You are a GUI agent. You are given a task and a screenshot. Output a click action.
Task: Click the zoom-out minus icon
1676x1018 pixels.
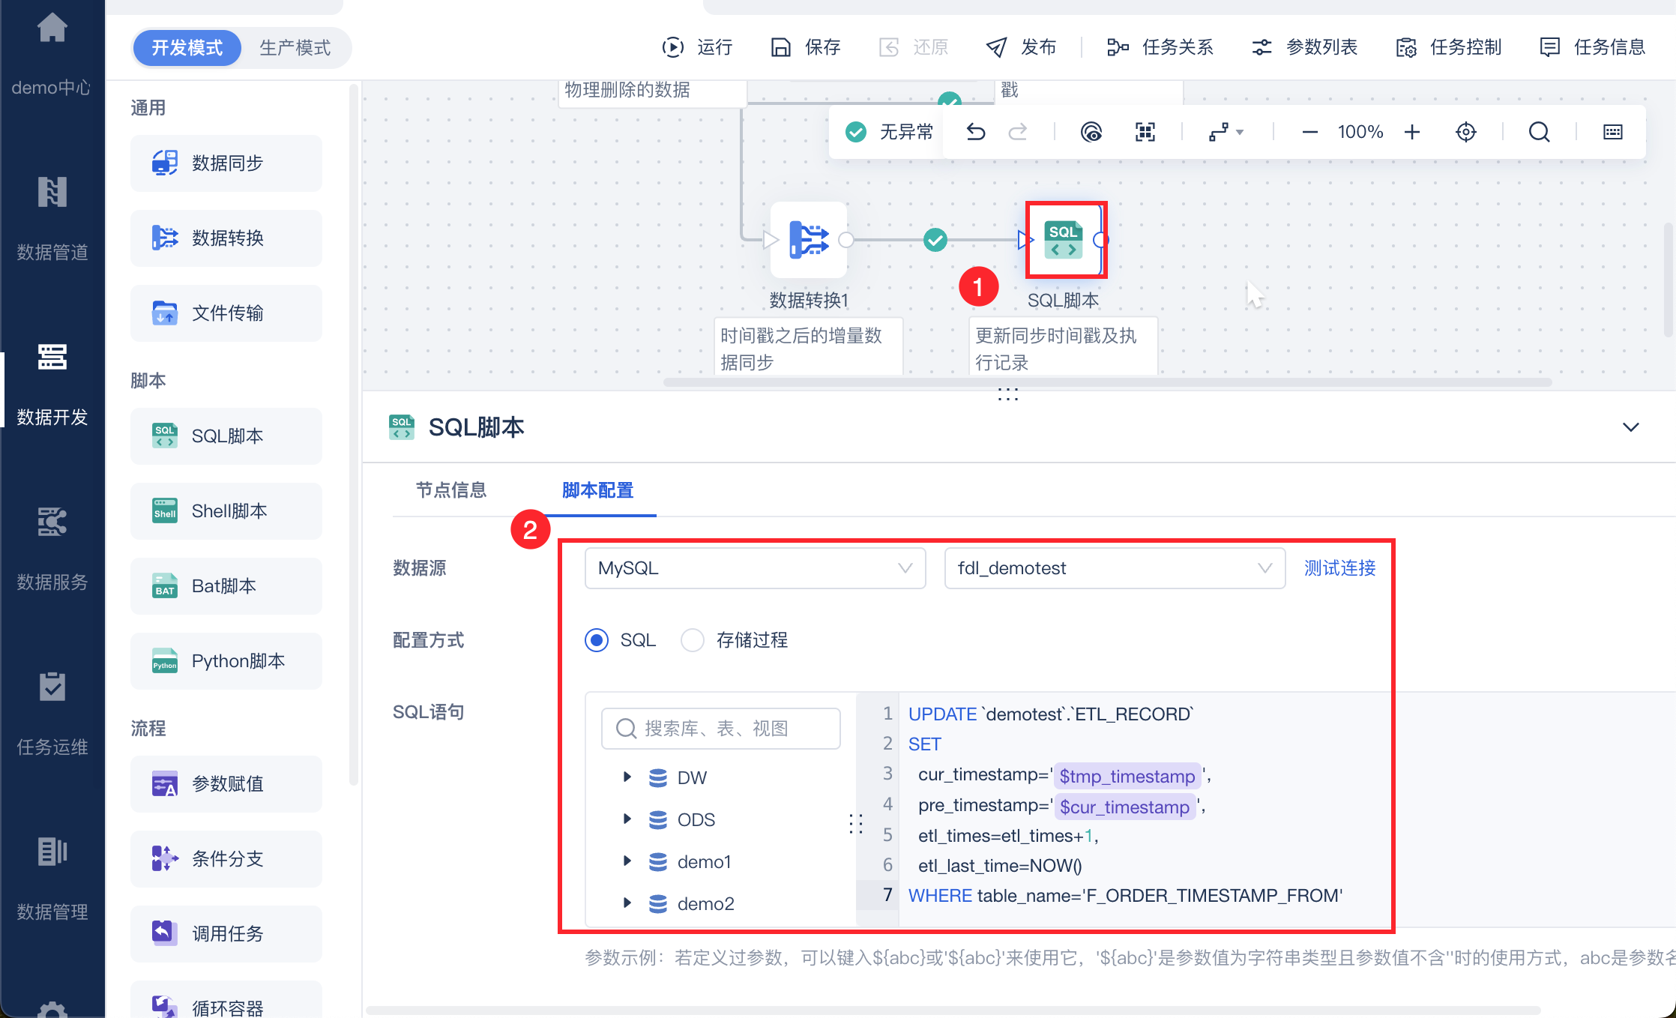click(1309, 132)
